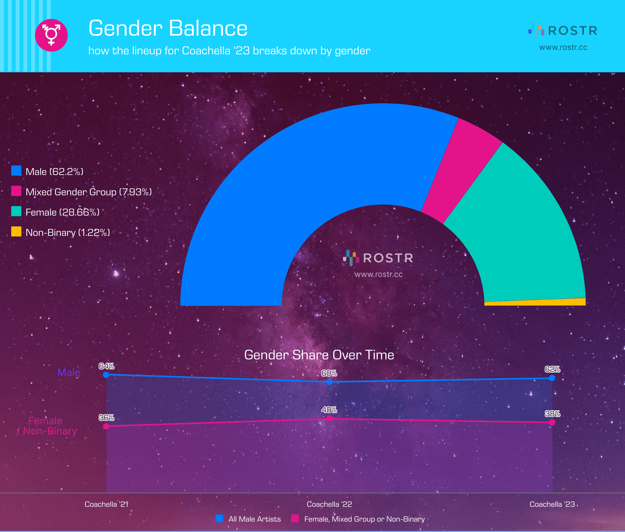Toggle Female, Mixed Group or Non-Binary legend square

295,518
